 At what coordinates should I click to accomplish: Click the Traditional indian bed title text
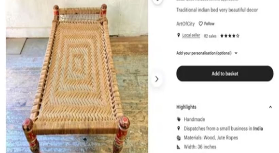click(217, 10)
